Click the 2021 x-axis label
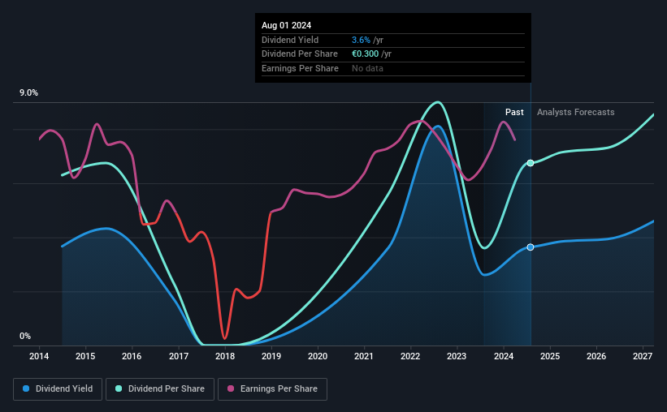The width and height of the screenshot is (667, 412). (364, 356)
